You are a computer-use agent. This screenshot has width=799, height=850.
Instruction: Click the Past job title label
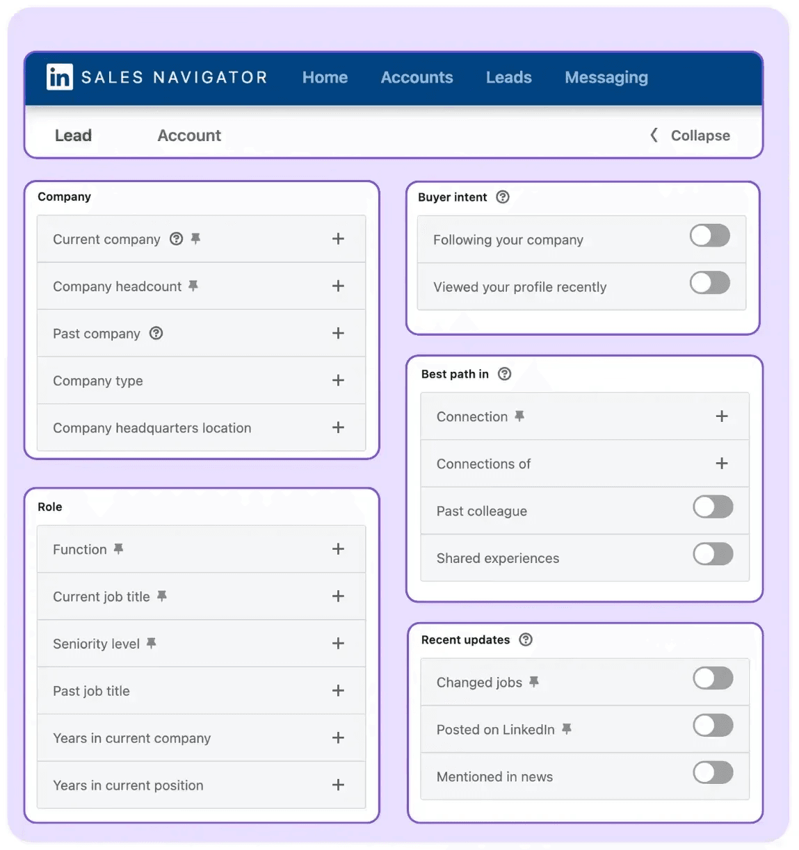click(91, 691)
